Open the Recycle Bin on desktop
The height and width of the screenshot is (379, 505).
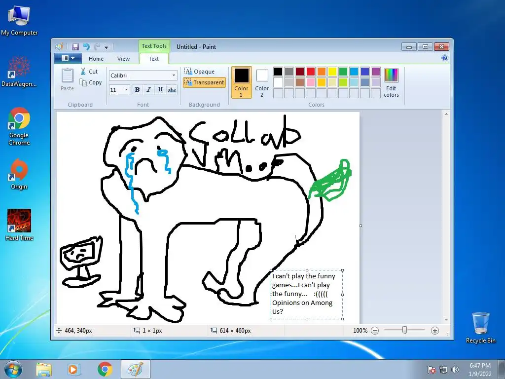[x=480, y=328]
